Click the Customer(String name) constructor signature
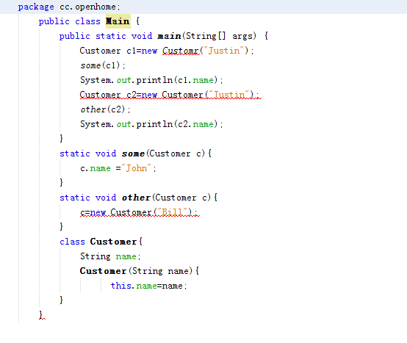 click(x=140, y=271)
